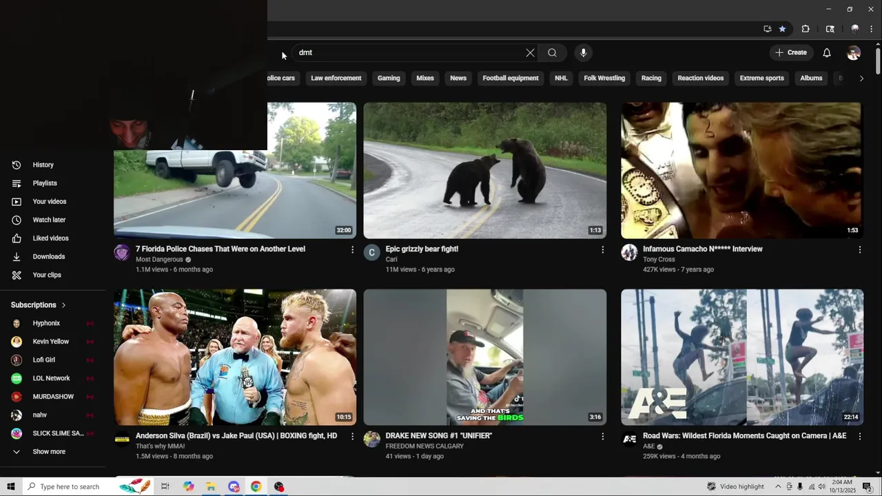This screenshot has width=882, height=496.
Task: Start voice search with the microphone
Action: click(x=584, y=53)
